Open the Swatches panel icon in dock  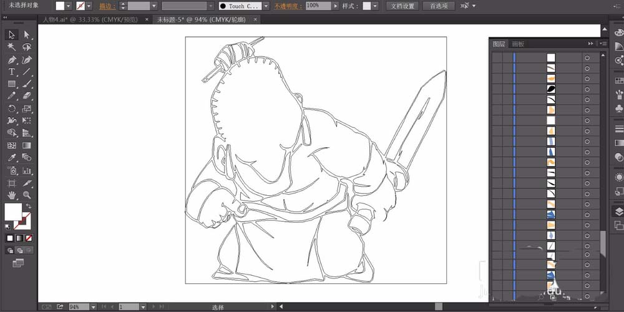click(619, 80)
